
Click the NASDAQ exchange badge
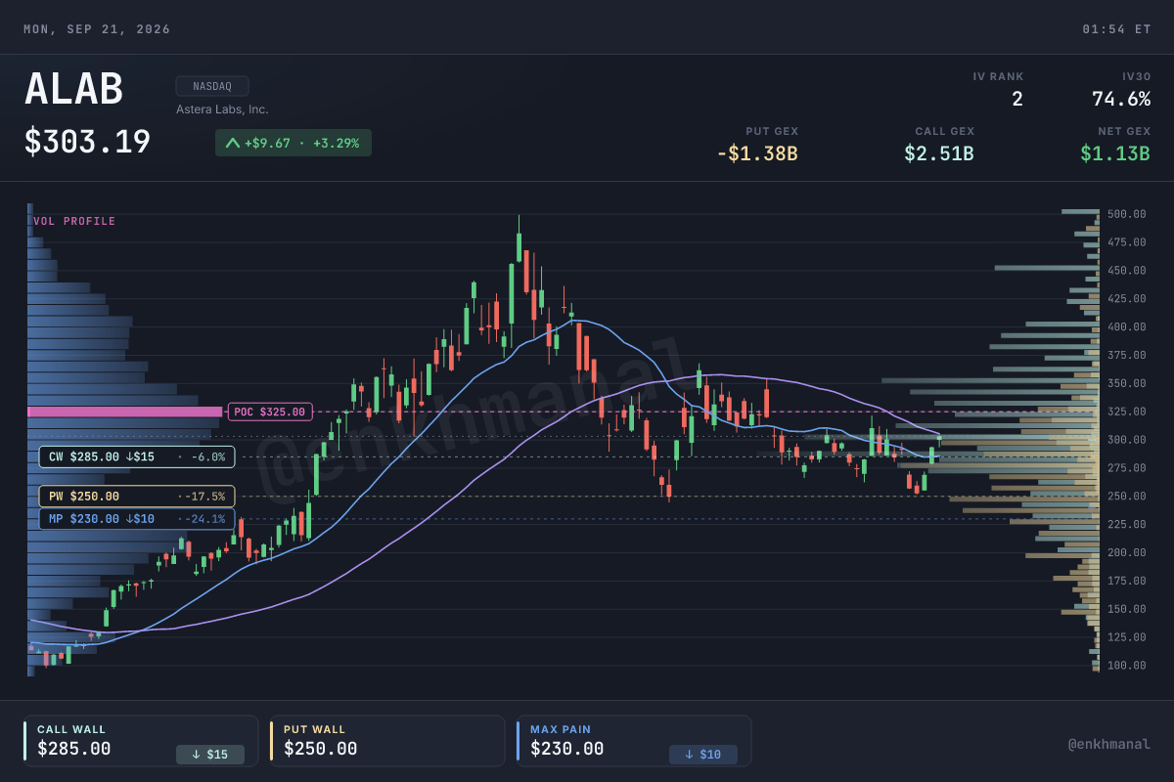(212, 86)
